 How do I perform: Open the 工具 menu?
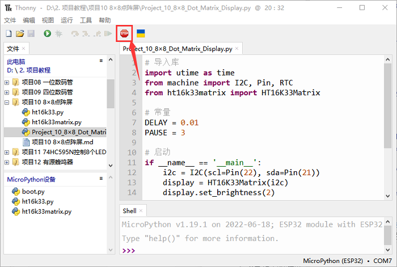[x=86, y=20]
